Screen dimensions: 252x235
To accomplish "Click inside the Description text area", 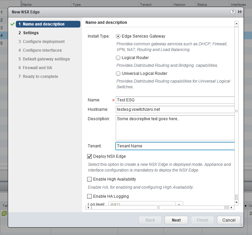I will [x=175, y=128].
